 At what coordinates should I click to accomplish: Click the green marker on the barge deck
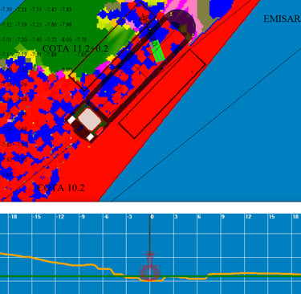coord(157,51)
